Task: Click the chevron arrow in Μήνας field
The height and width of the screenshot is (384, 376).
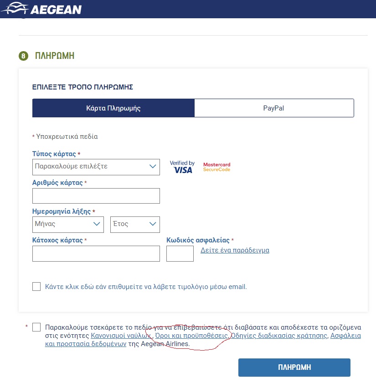Action: pos(97,224)
